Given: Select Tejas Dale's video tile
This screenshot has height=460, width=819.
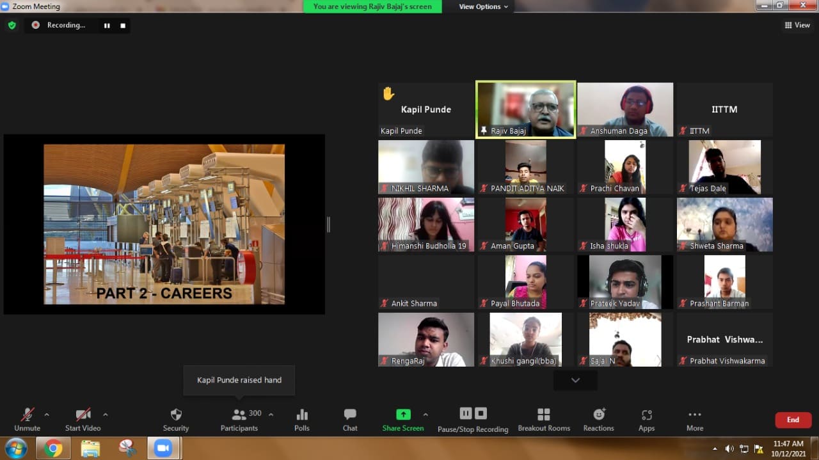Looking at the screenshot, I should pos(725,167).
